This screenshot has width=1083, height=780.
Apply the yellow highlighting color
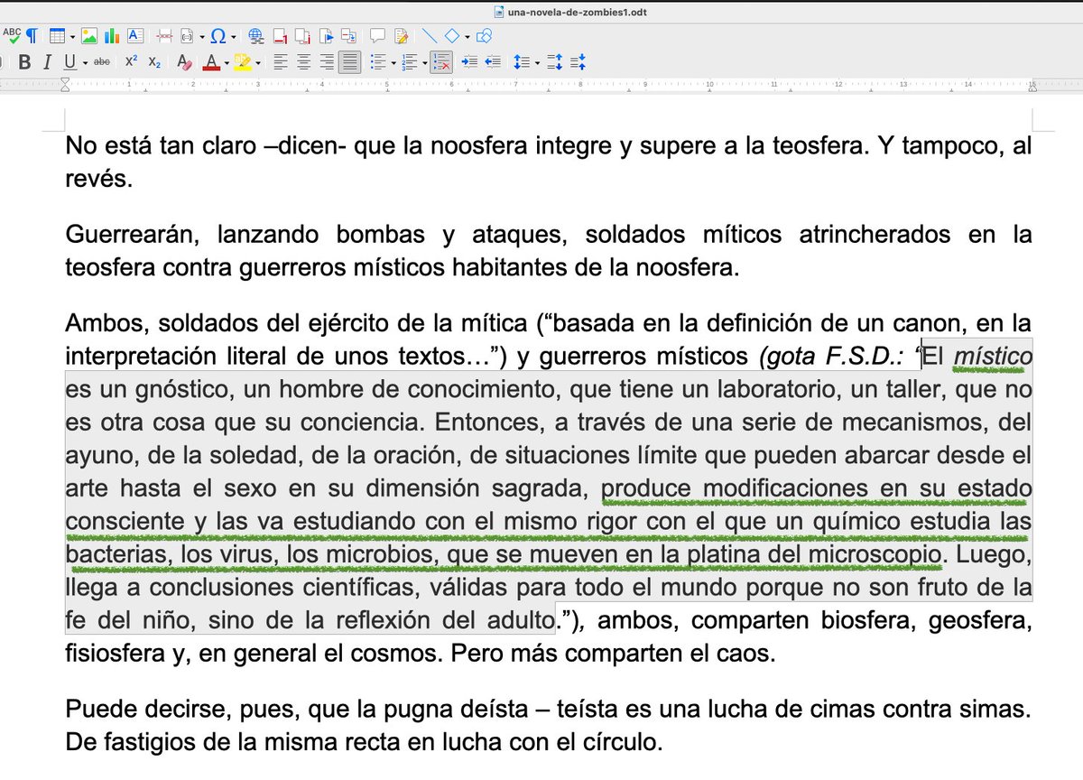[242, 62]
